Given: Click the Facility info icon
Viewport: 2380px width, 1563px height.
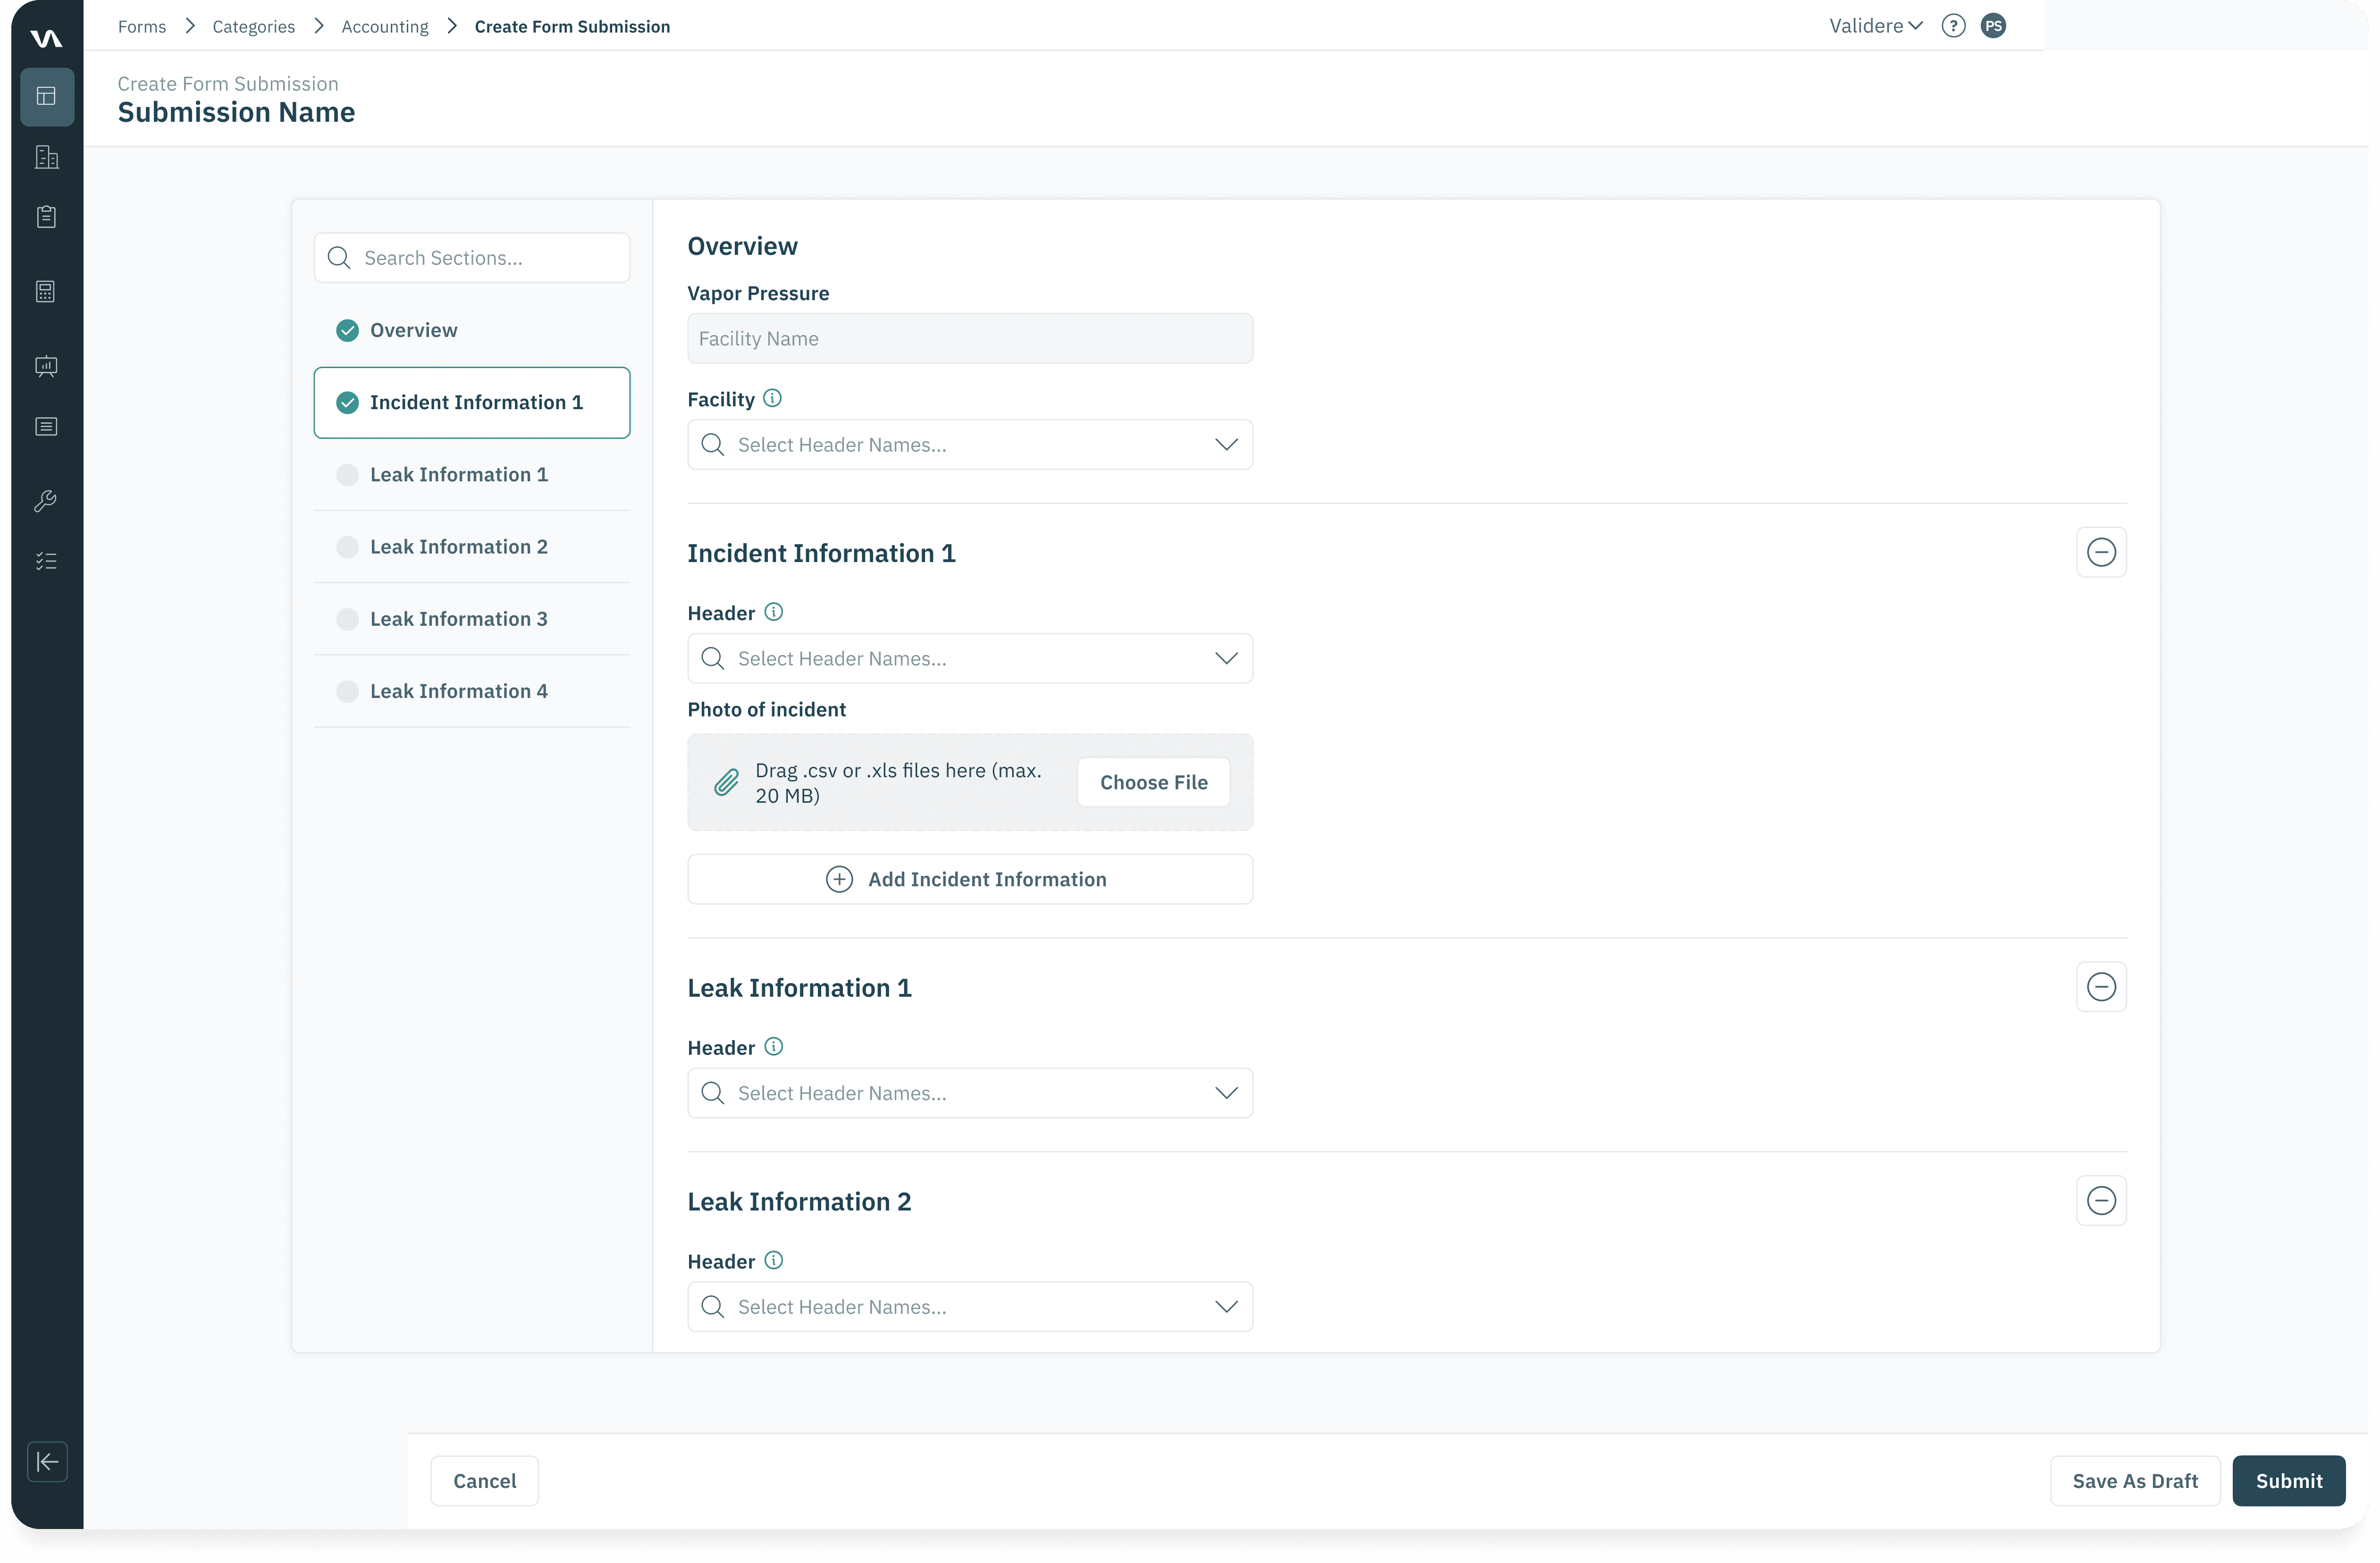Looking at the screenshot, I should (772, 398).
